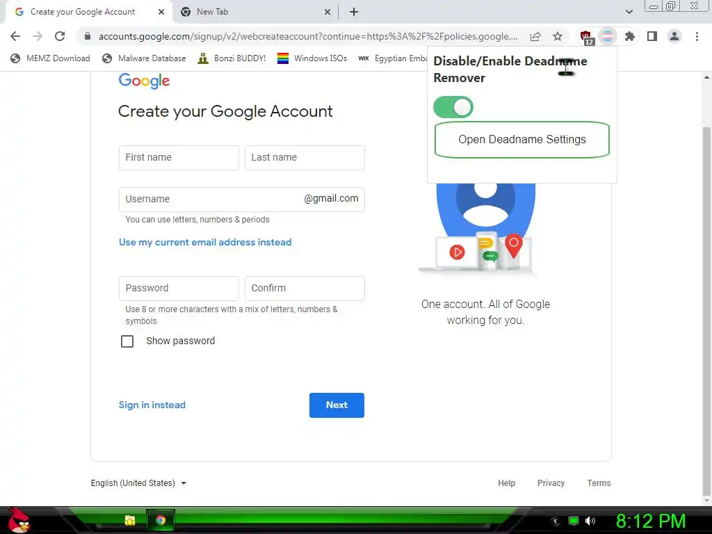Go back to previous page

point(15,36)
